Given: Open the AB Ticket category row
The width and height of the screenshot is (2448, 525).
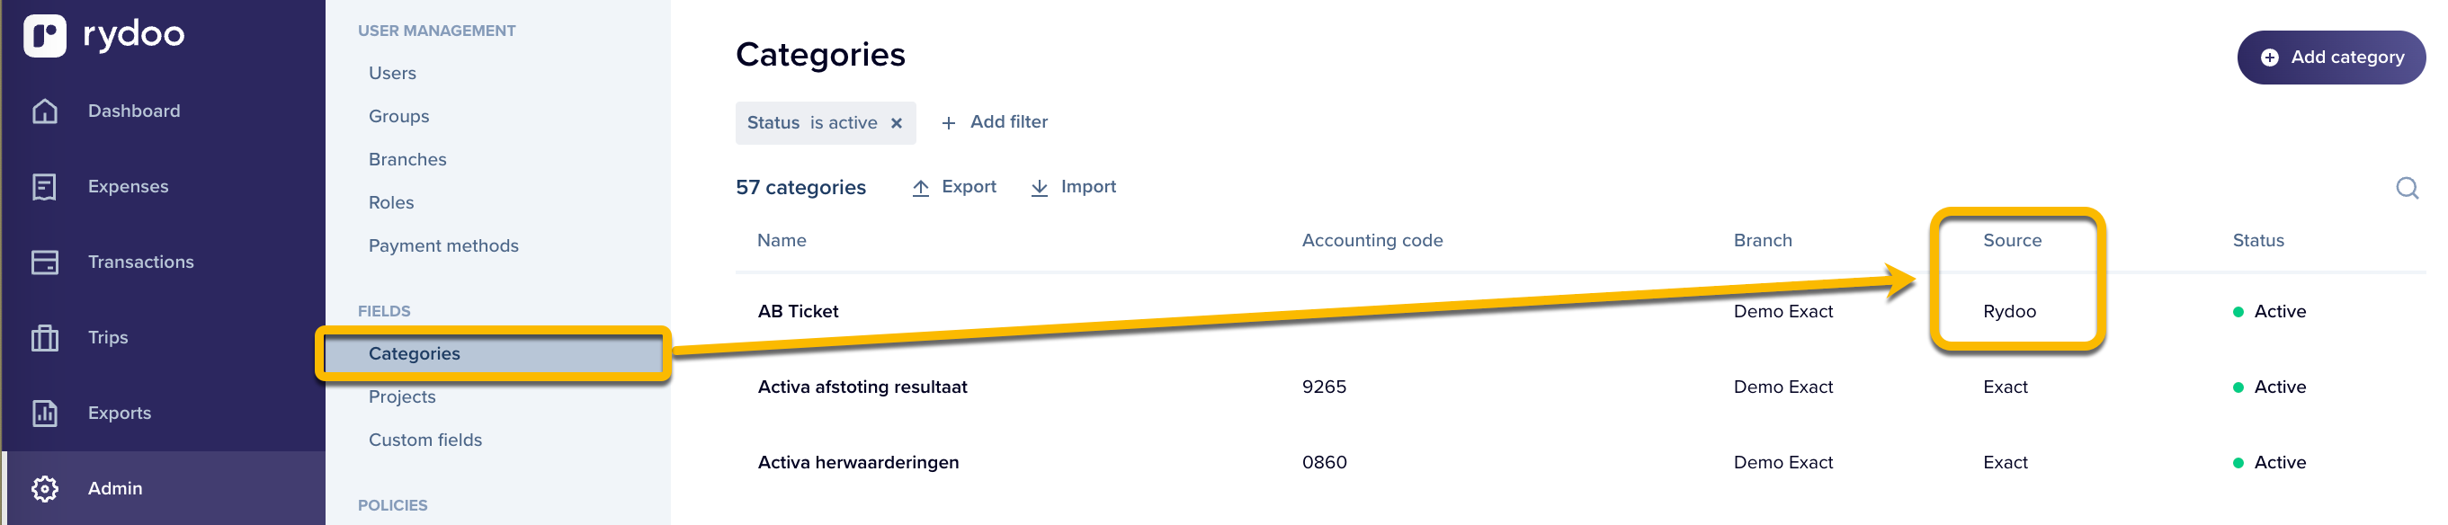Looking at the screenshot, I should [x=799, y=311].
